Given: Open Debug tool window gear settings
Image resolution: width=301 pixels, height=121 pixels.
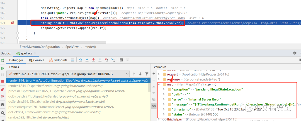Looking at the screenshot, I should 295,53.
